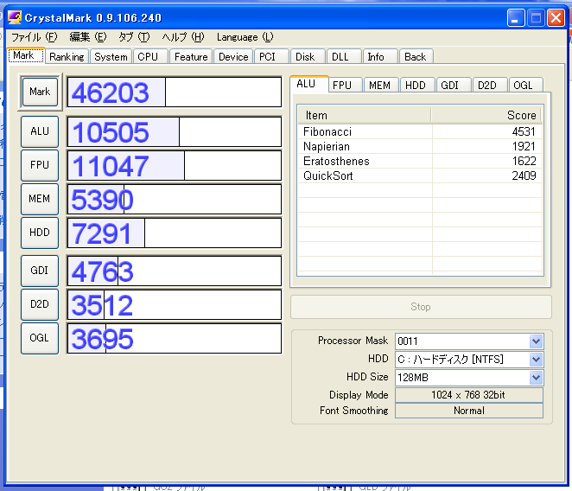The image size is (572, 491).
Task: Open the 編集 (E) menu
Action: 88,37
